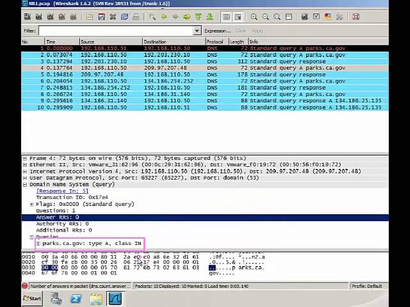Select packet 9 from 134.186.31.140
The width and height of the screenshot is (410, 307).
[x=205, y=100]
